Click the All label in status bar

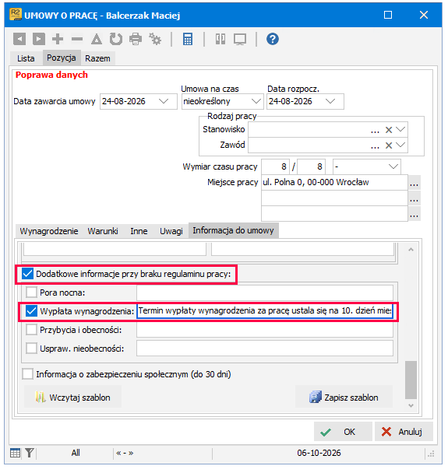pyautogui.click(x=76, y=453)
